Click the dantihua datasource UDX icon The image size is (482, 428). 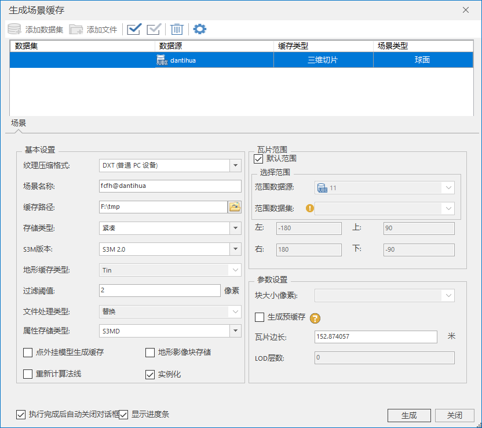coord(162,60)
